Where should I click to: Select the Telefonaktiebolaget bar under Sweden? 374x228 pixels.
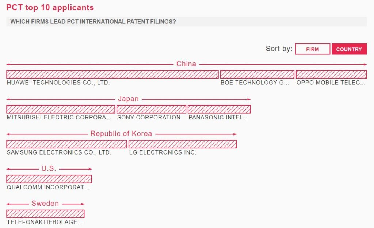pos(45,214)
